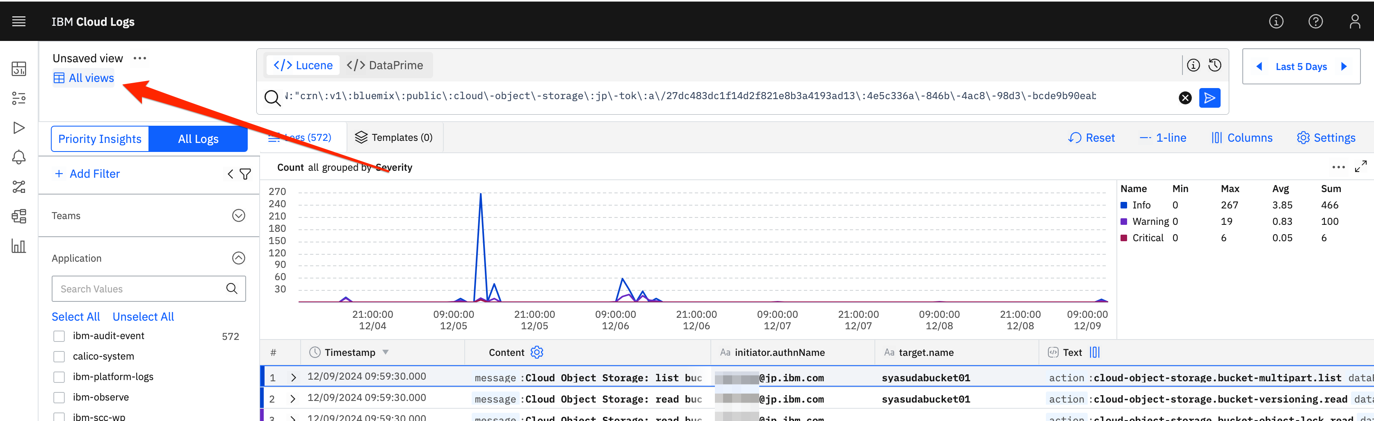The image size is (1374, 421).
Task: Click the help question mark icon
Action: [1315, 21]
